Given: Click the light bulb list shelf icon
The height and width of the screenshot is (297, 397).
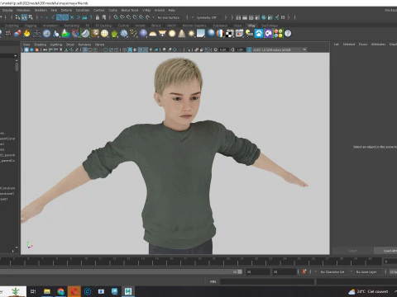Looking at the screenshot, I should point(249,34).
